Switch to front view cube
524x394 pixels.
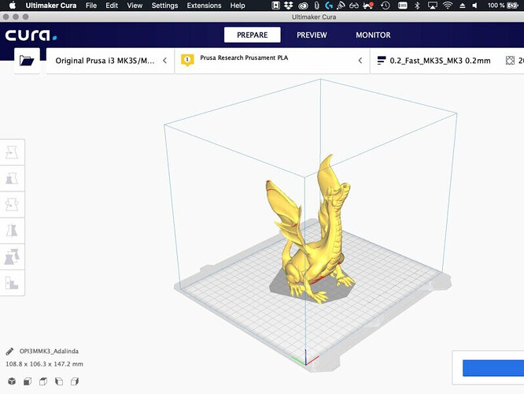point(28,381)
